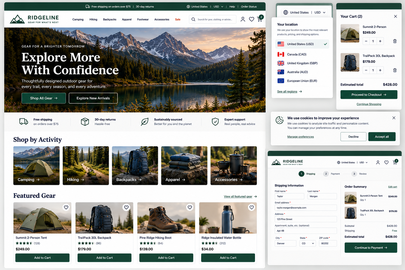Screen dimensions: 405x270
Task: Open Manage preferences link
Action: coord(301,137)
